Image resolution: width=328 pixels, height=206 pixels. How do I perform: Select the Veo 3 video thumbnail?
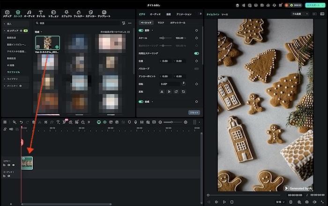click(47, 44)
